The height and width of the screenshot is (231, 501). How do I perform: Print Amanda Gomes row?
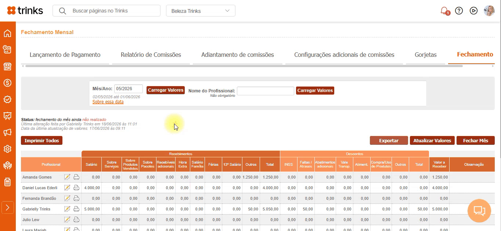76,177
